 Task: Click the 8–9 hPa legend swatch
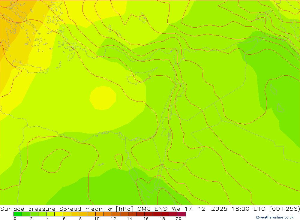(83, 214)
